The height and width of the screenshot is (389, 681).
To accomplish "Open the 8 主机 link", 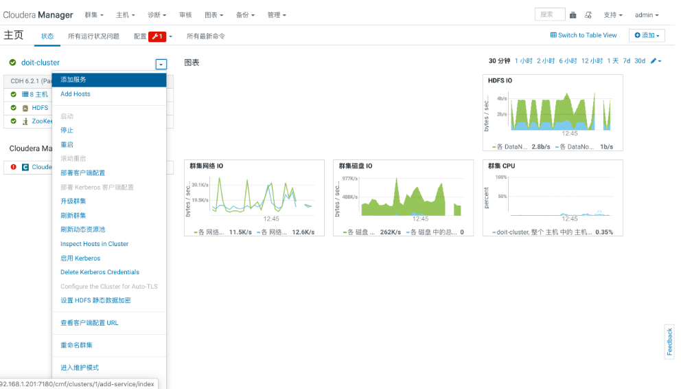I will click(x=38, y=94).
